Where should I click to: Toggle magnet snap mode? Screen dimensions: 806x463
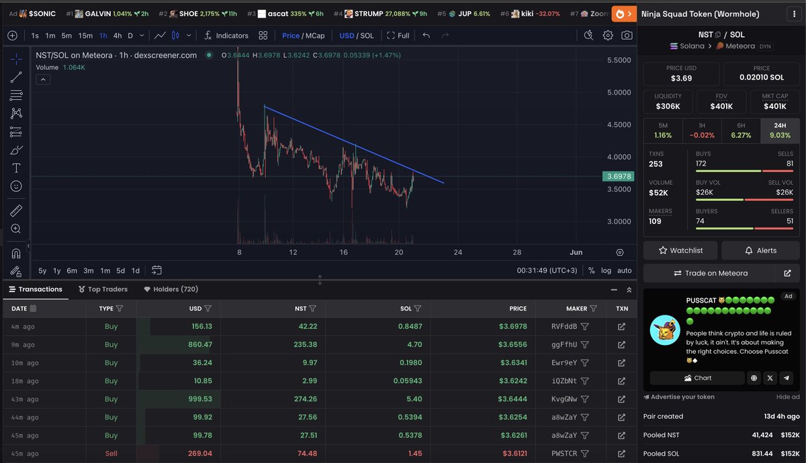pos(16,254)
